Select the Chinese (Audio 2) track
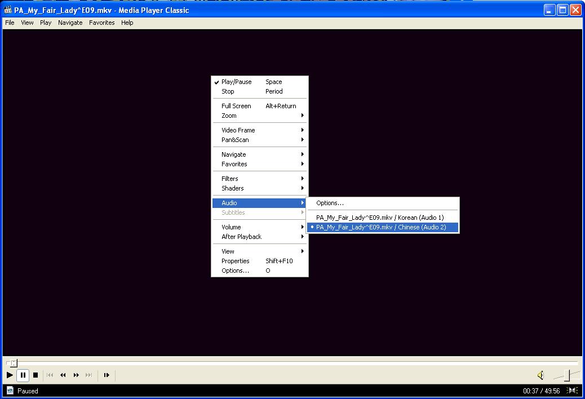 [x=383, y=227]
